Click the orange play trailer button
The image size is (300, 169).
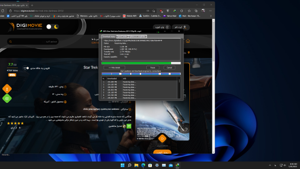[x=162, y=138]
